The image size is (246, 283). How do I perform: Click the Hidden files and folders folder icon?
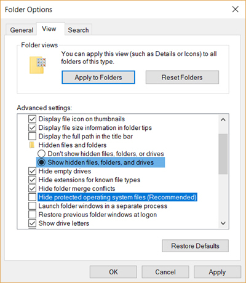point(32,145)
